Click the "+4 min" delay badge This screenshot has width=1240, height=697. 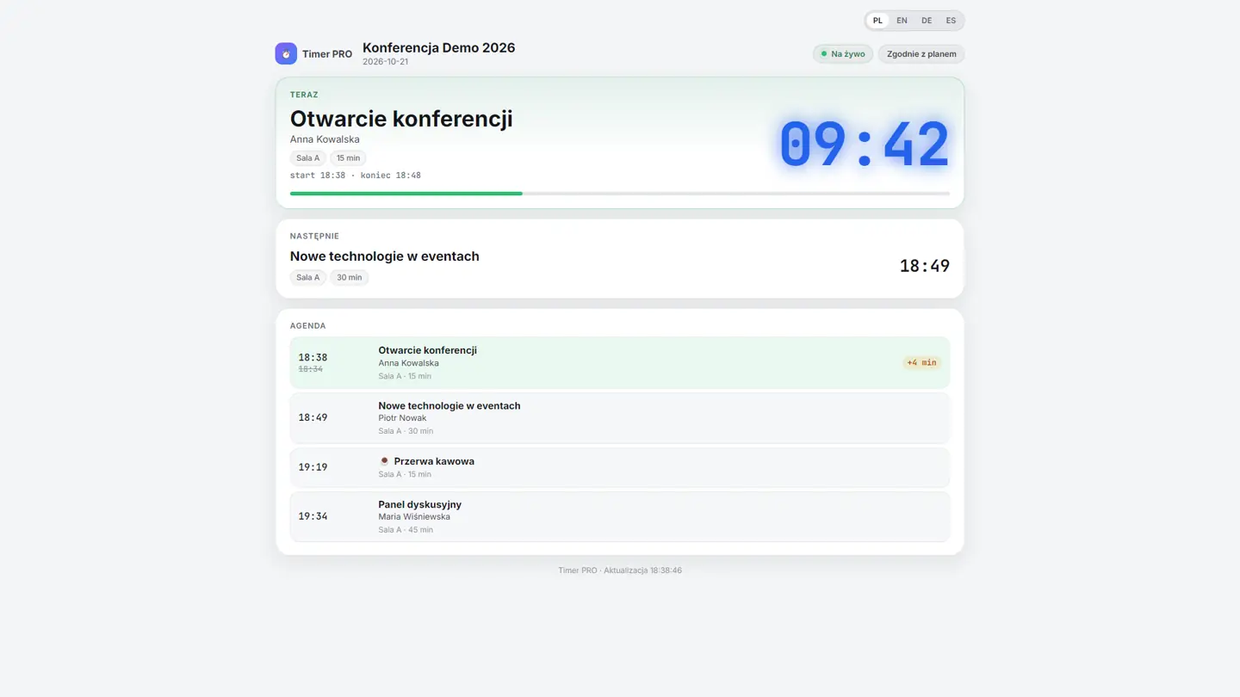(x=921, y=362)
